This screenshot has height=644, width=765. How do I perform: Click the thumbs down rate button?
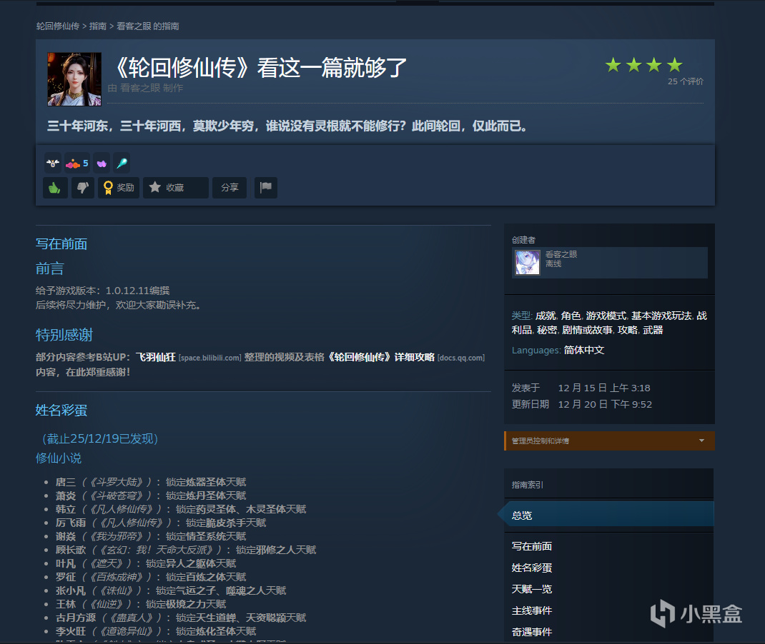coord(83,188)
